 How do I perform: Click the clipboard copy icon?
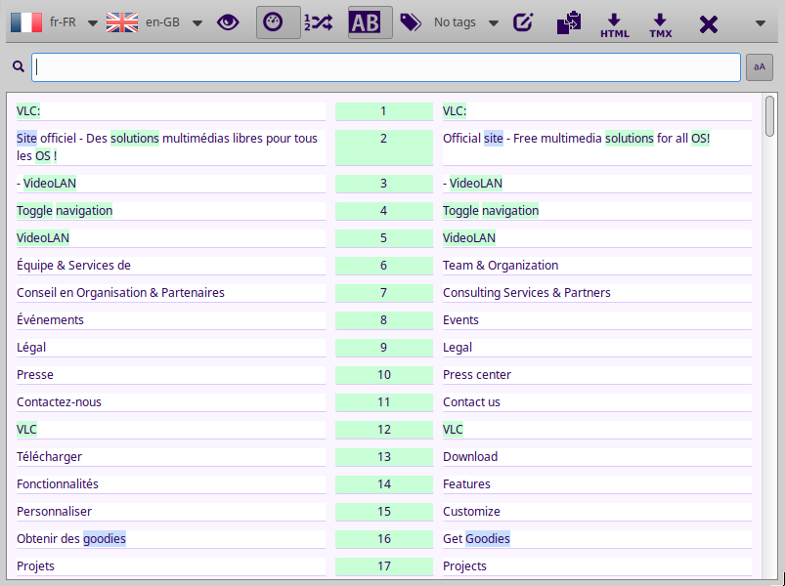tap(568, 22)
